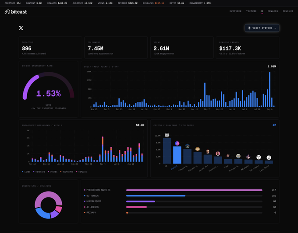Click the tallest Aug 8 daily views bar
Screen dimensions: 298x233
point(270,90)
